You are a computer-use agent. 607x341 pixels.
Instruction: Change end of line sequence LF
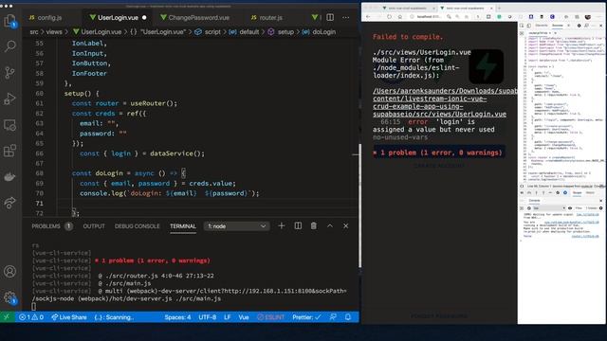click(228, 317)
